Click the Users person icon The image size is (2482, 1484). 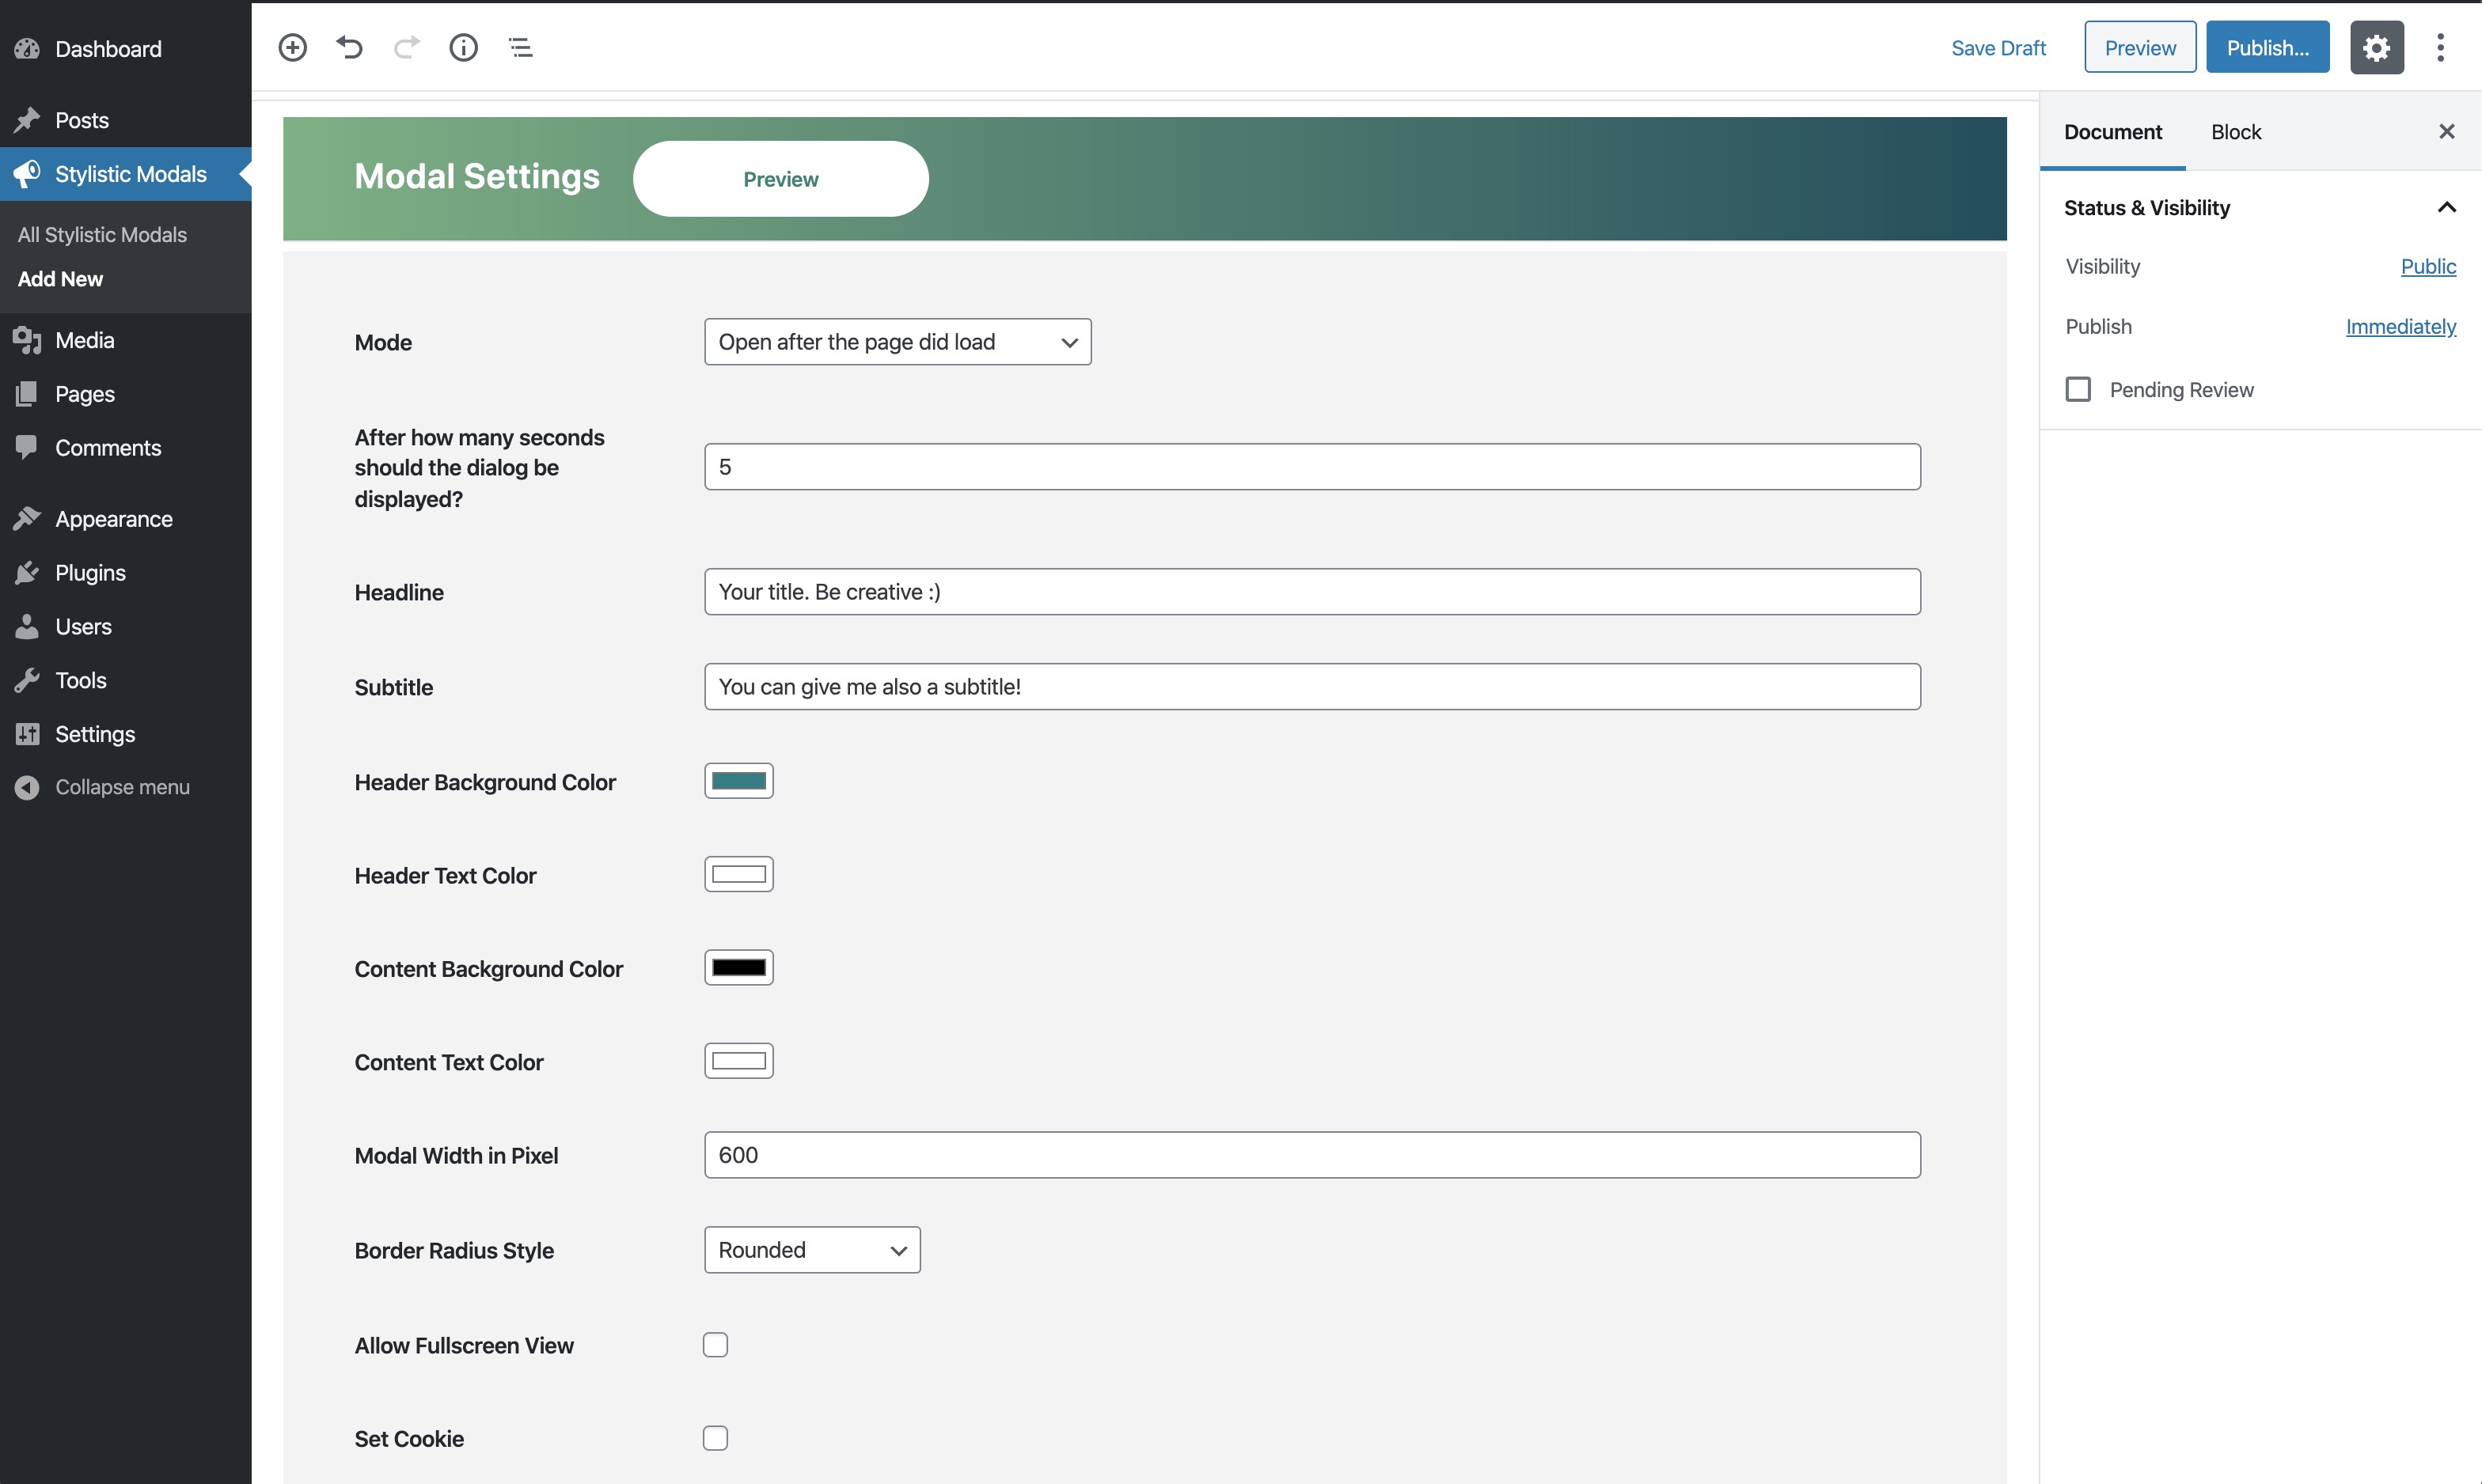point(27,626)
